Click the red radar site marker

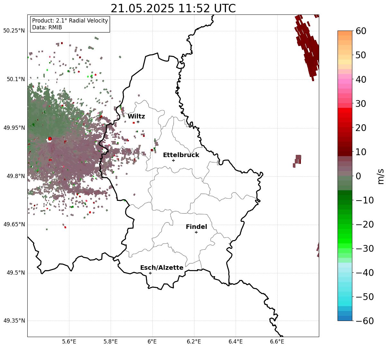point(50,139)
